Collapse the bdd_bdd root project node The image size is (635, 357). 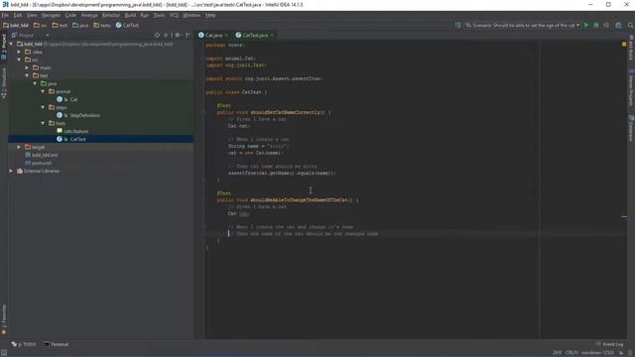coord(11,44)
